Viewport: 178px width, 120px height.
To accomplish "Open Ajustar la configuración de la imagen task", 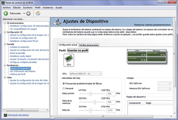I will pos(29,35).
